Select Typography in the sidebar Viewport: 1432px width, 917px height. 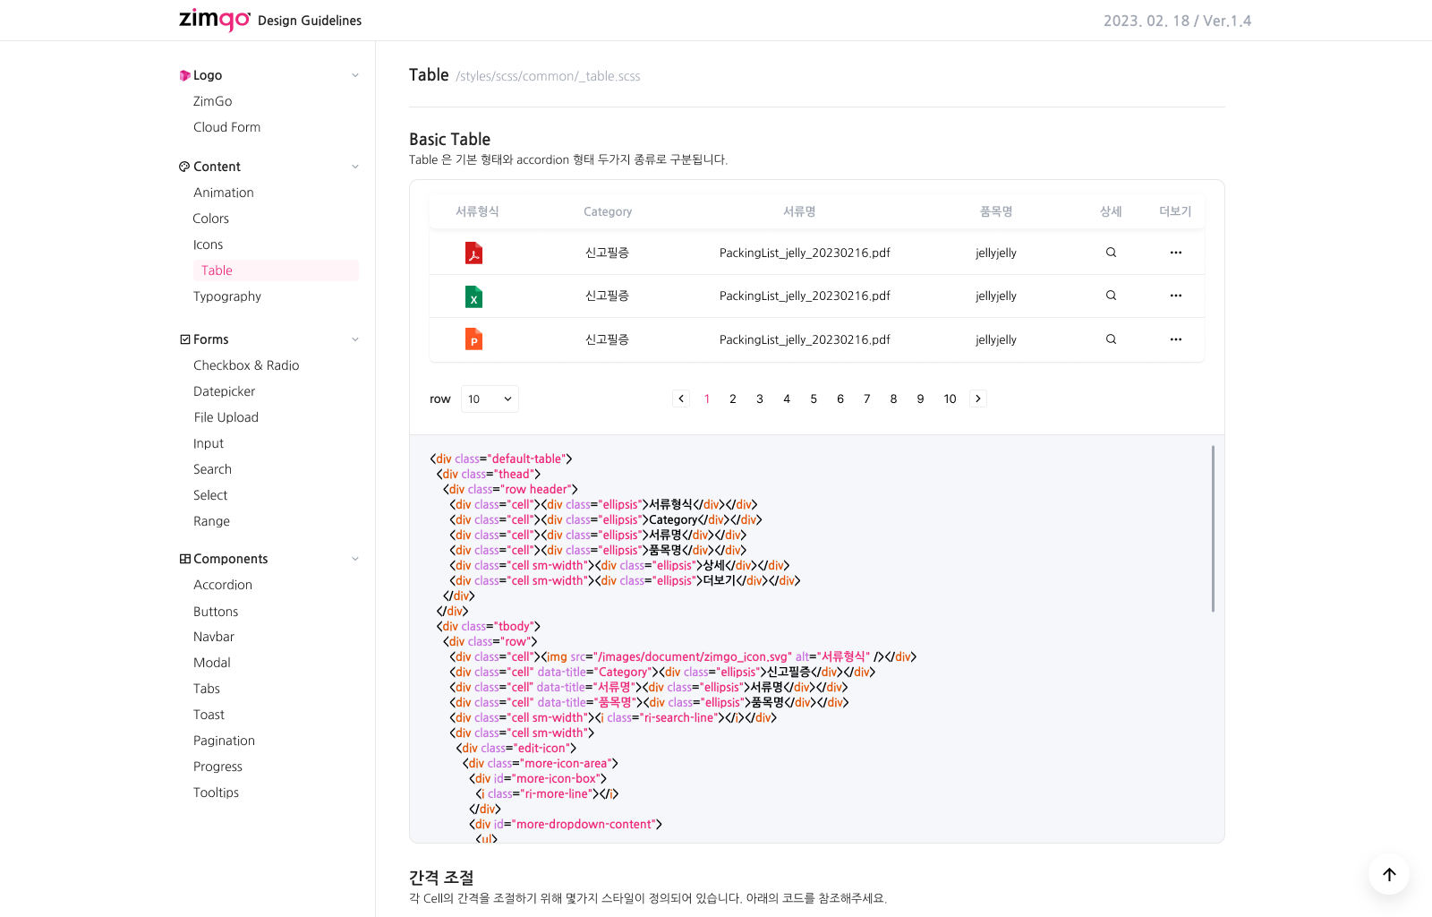[x=227, y=296]
